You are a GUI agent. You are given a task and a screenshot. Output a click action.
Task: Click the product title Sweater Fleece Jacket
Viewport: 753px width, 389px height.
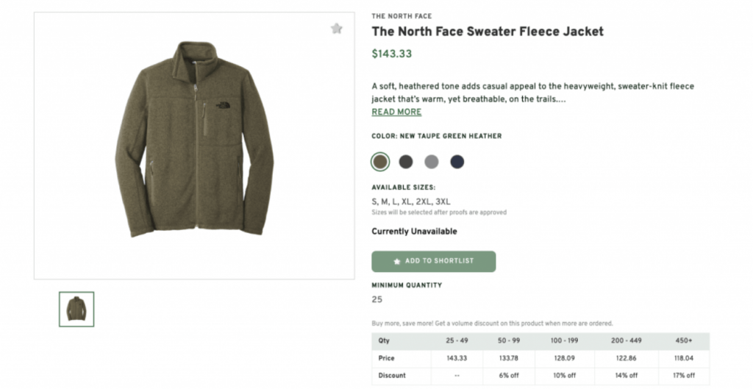pyautogui.click(x=488, y=32)
